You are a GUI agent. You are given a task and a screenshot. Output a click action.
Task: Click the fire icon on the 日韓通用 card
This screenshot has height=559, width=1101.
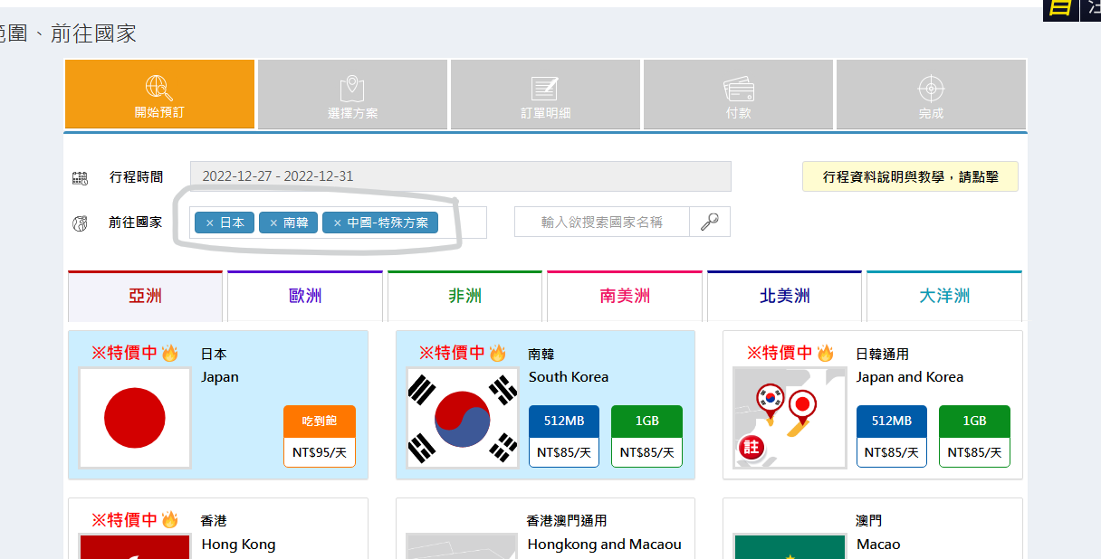coord(825,353)
